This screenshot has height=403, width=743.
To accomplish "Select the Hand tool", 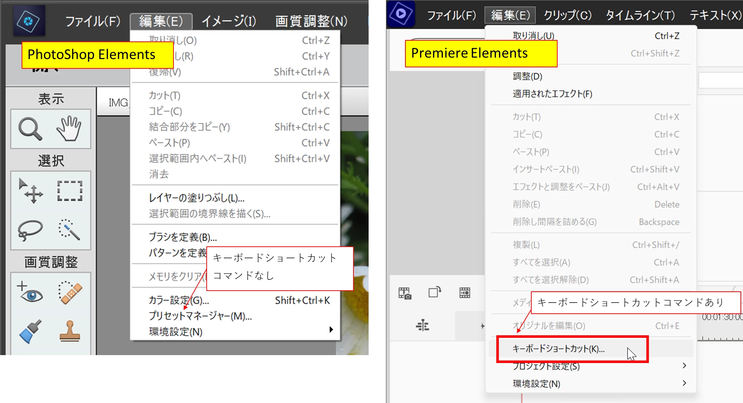I will pos(69,129).
